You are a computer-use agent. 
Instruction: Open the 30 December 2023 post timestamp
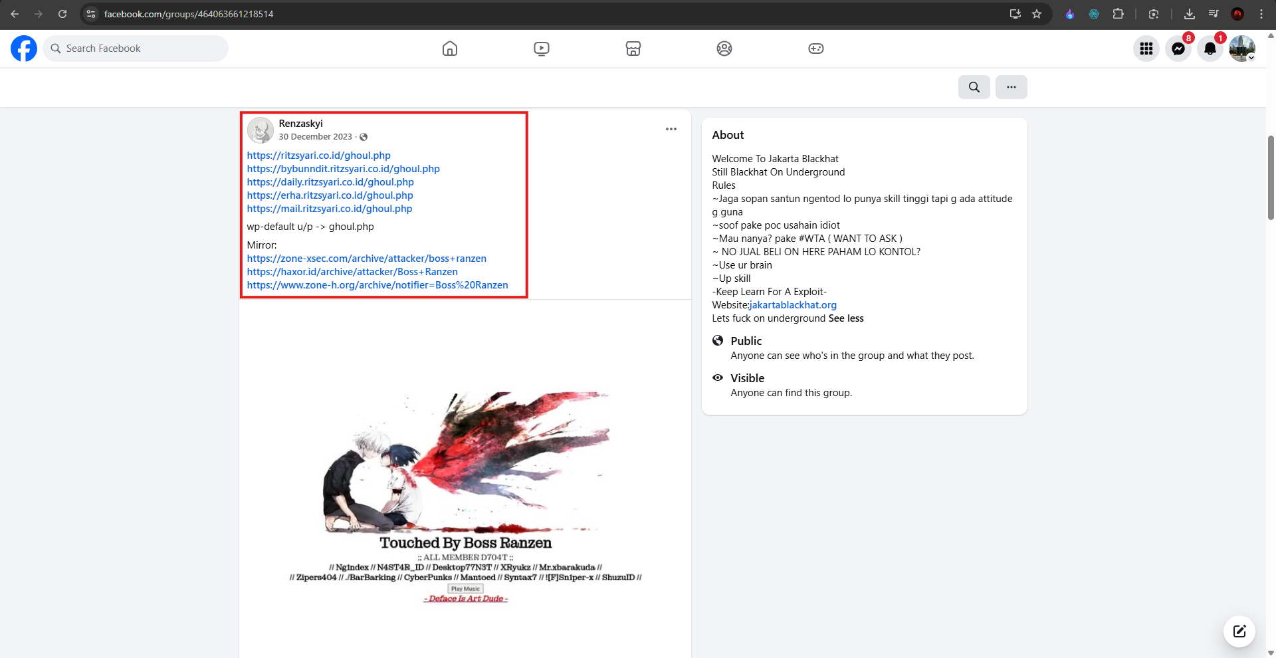pos(315,137)
